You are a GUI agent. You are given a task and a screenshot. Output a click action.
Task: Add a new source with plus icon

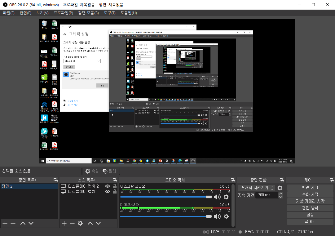tap(64, 223)
